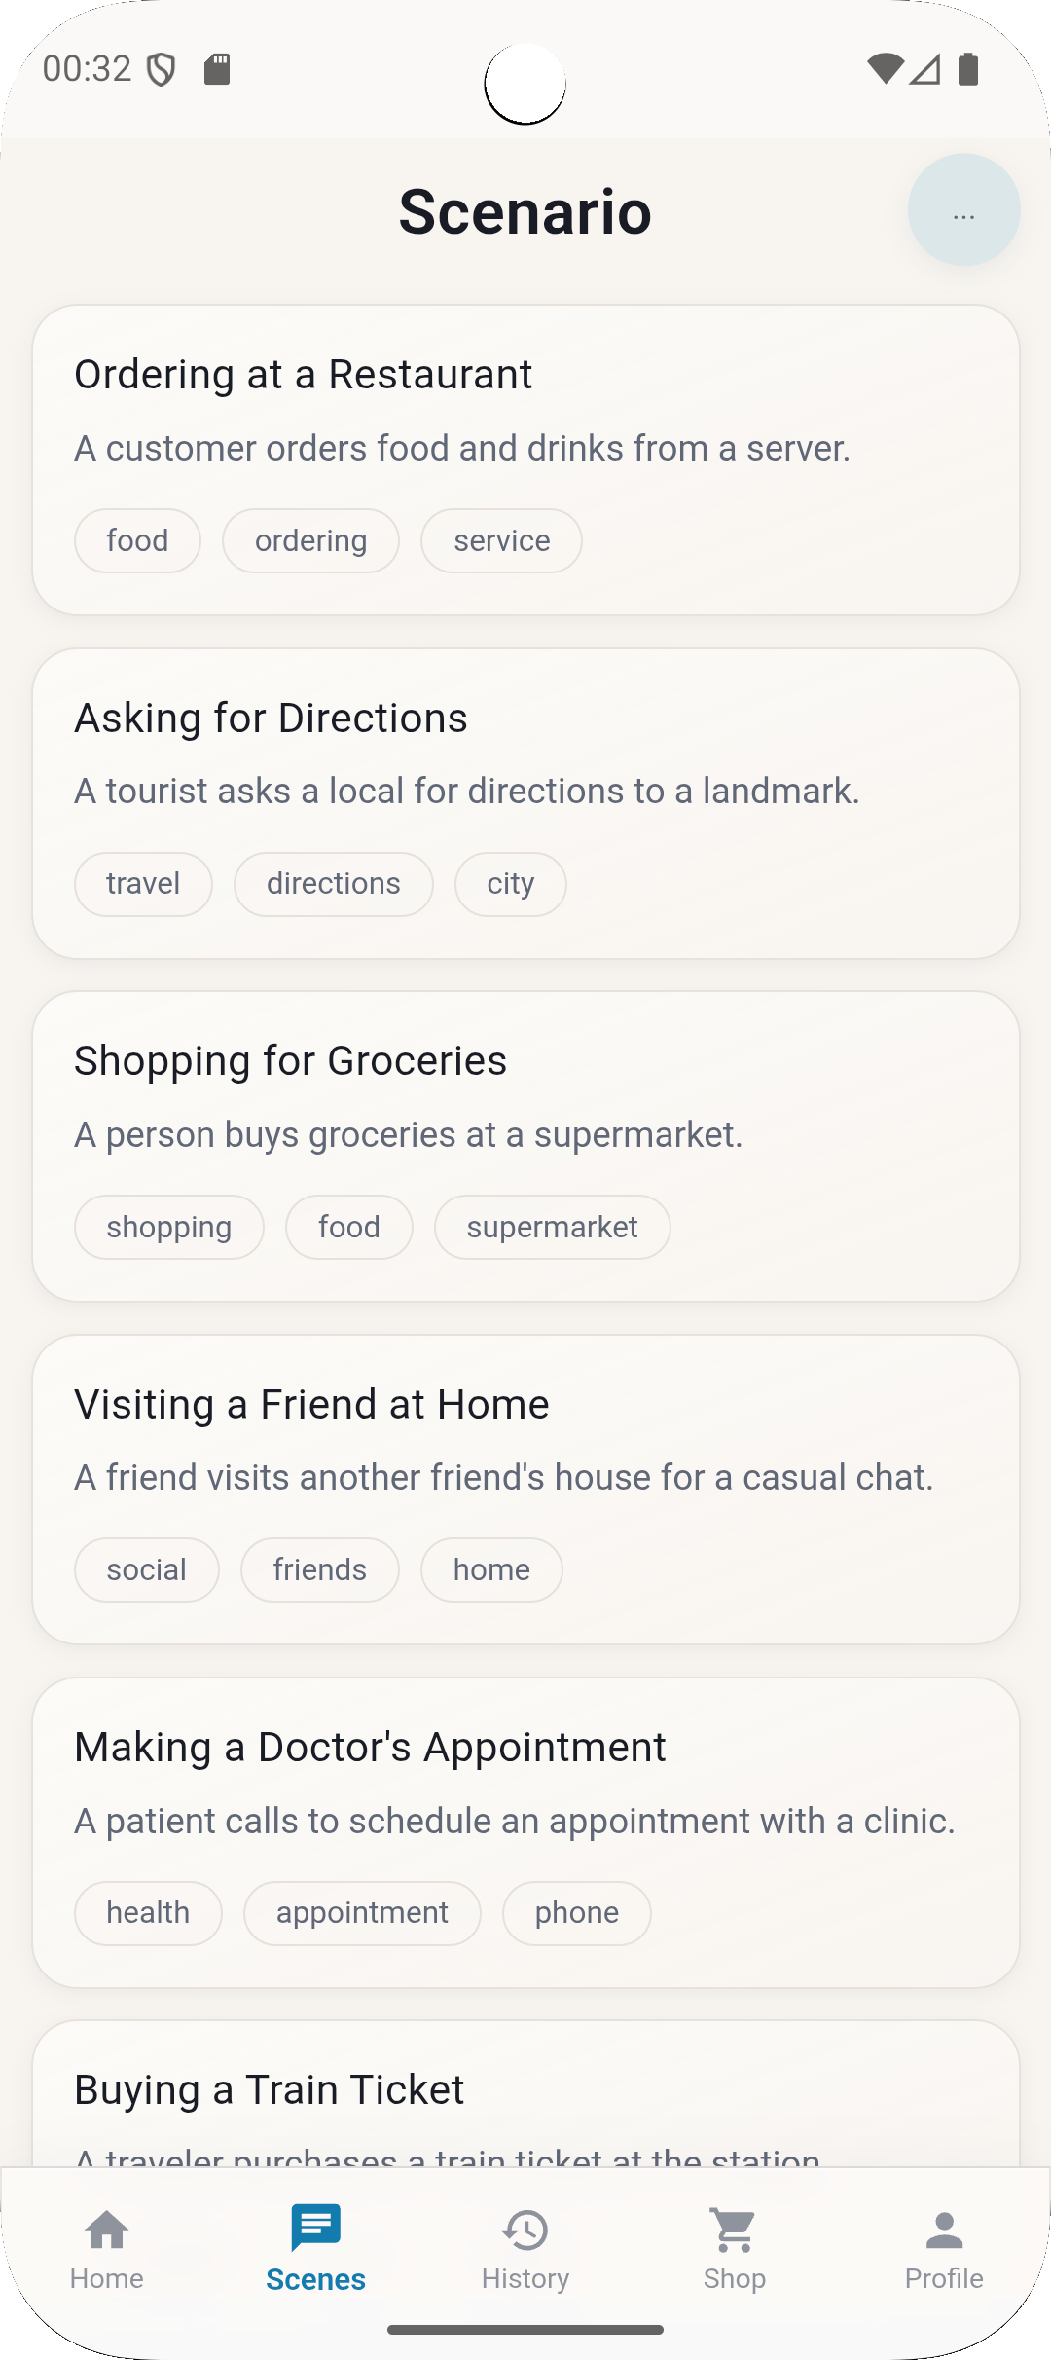Open the Home tab icon

(x=107, y=2231)
